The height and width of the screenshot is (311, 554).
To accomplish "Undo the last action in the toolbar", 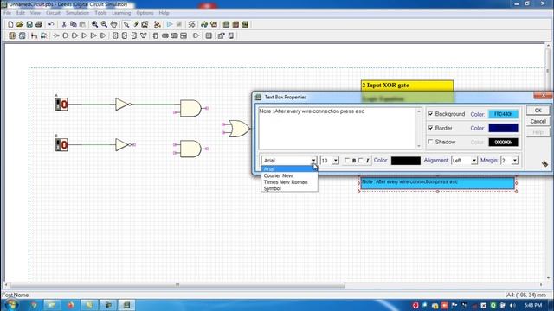I will (51, 24).
